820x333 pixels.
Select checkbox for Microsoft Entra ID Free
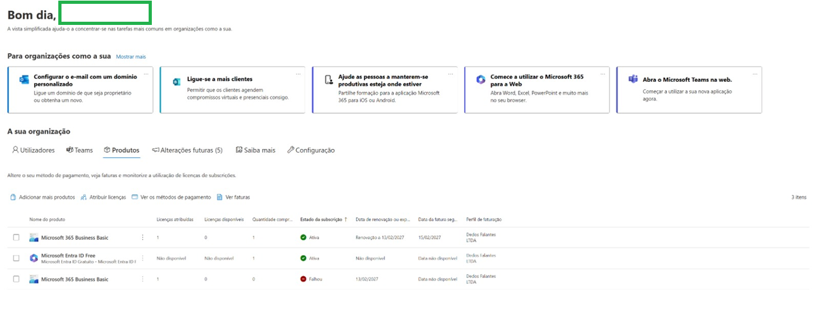(x=17, y=258)
